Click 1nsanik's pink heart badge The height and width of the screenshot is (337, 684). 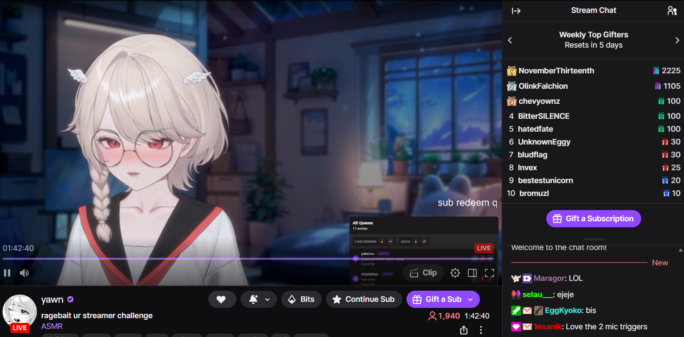(x=516, y=327)
